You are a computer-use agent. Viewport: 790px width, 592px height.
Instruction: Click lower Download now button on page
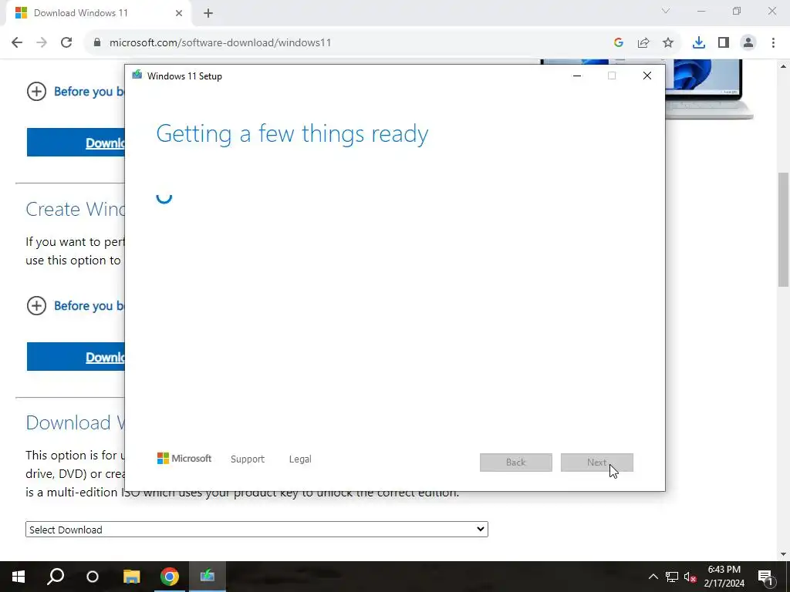76,357
